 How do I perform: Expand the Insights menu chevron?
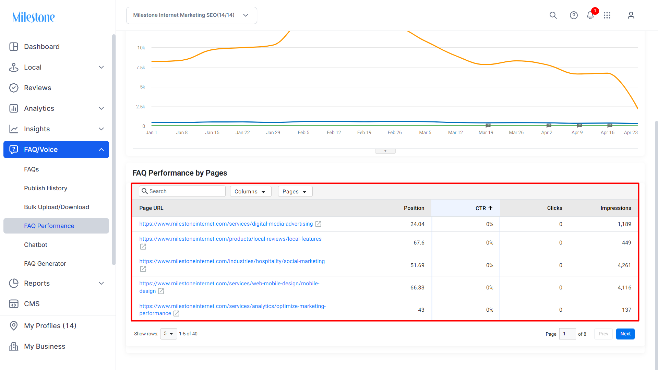(x=101, y=129)
